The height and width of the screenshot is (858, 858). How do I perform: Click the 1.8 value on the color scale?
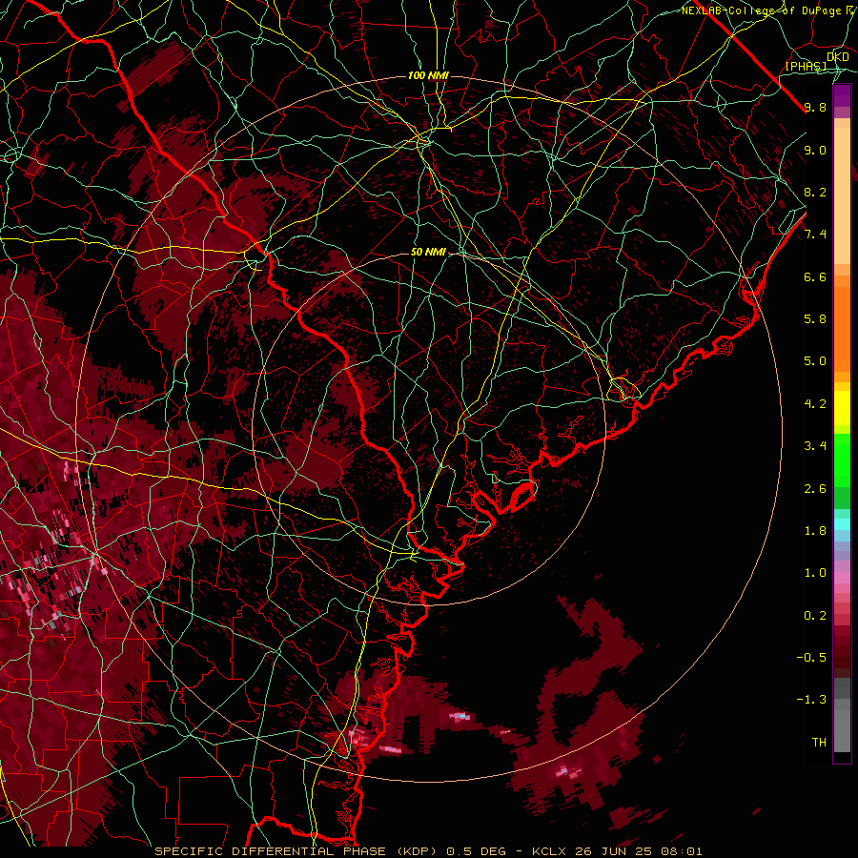815,531
